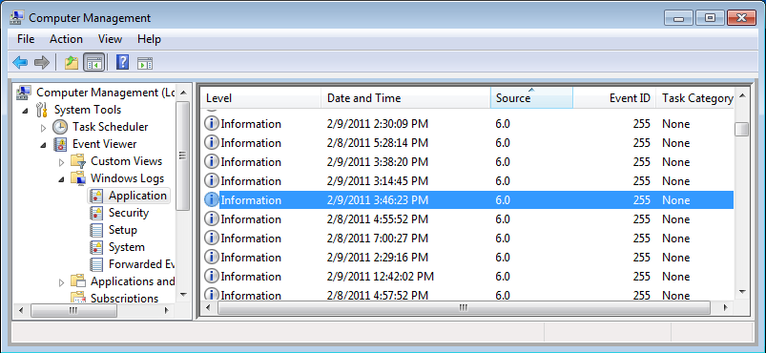Click the Windows Logs folder icon

click(78, 178)
